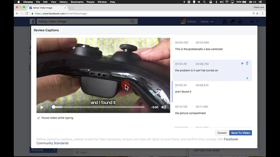
Task: Open the Promote dropdown on the page
Action: (43, 150)
